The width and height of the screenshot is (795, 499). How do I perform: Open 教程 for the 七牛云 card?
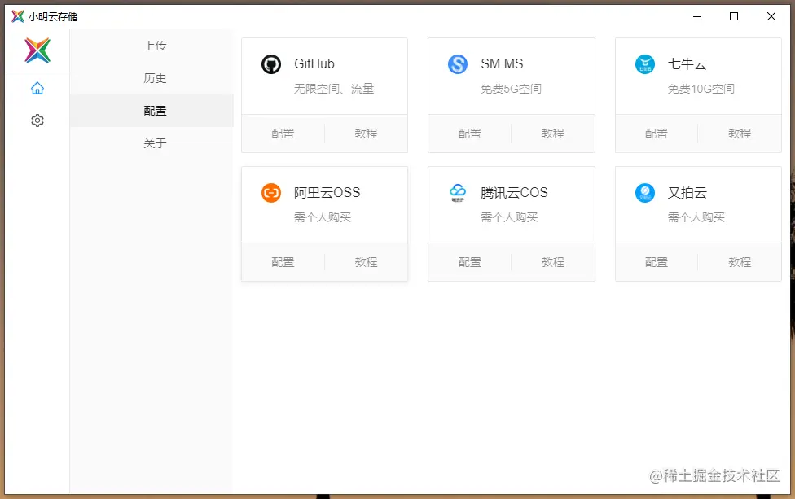point(740,134)
